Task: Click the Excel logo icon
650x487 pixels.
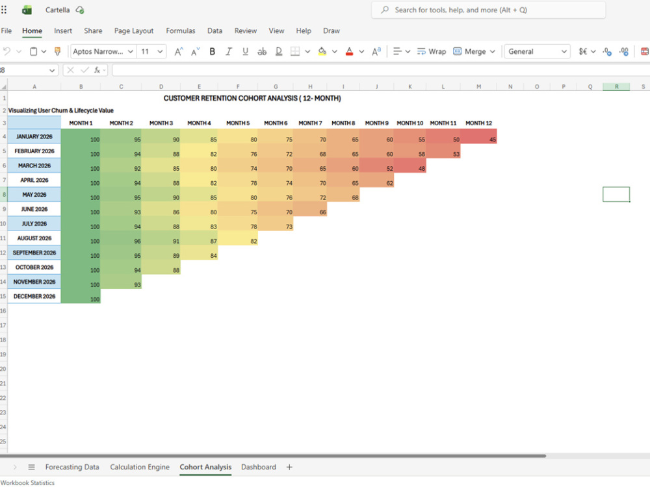Action: 27,10
